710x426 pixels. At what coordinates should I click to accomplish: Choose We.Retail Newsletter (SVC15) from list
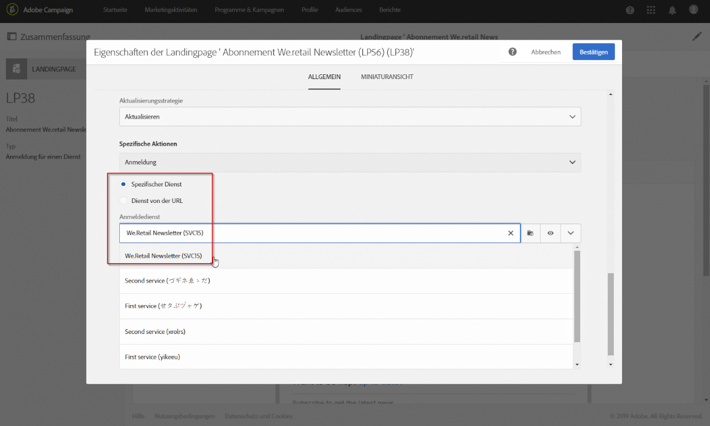(346, 256)
